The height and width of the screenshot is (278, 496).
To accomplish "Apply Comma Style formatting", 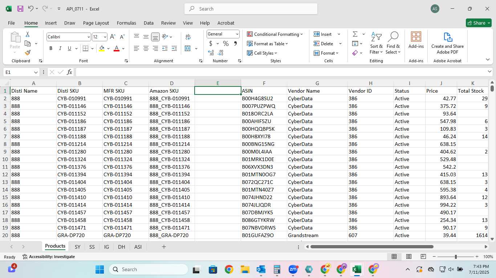I will (x=235, y=43).
